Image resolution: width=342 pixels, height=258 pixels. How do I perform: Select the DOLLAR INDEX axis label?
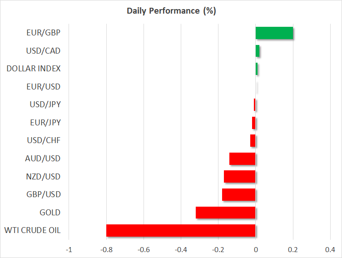tap(34, 69)
